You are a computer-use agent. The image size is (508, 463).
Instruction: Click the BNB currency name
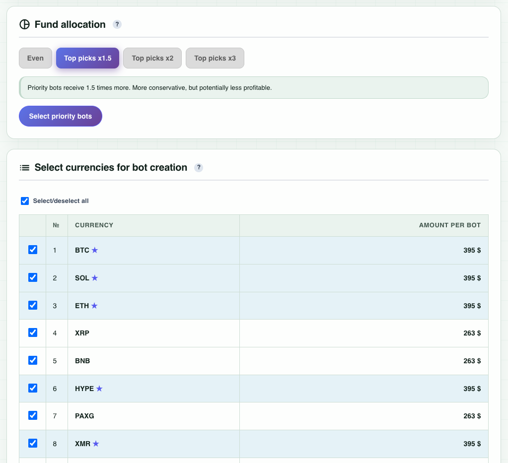(82, 361)
